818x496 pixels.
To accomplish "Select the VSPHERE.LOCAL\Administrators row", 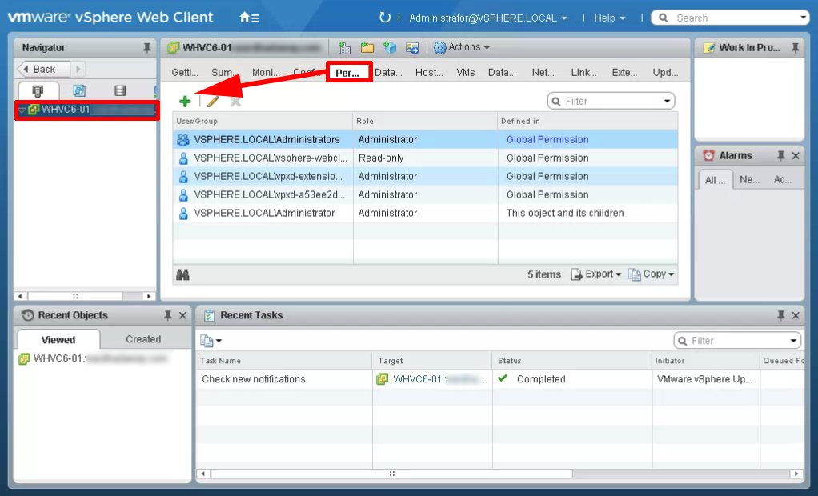I will (x=425, y=139).
